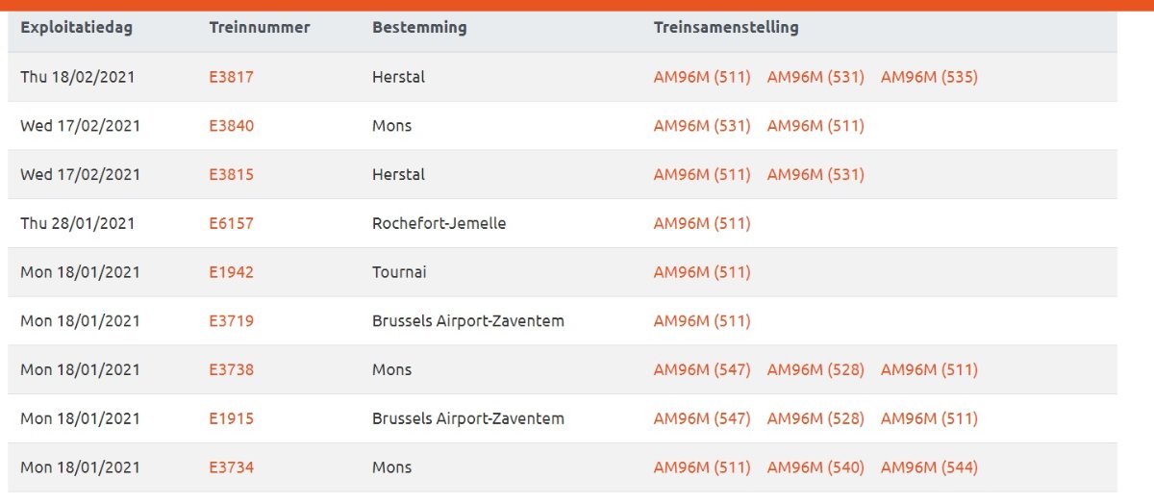Click the Treinnummer column header

click(x=260, y=27)
